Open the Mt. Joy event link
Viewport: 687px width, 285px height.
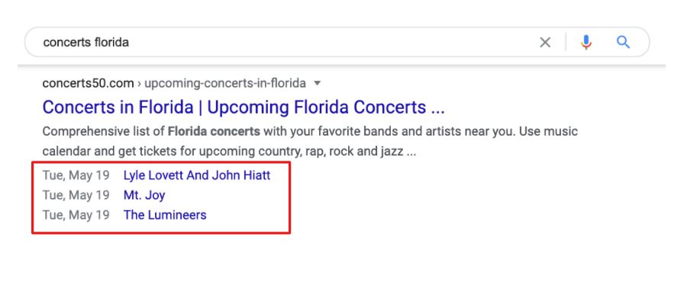(x=144, y=195)
